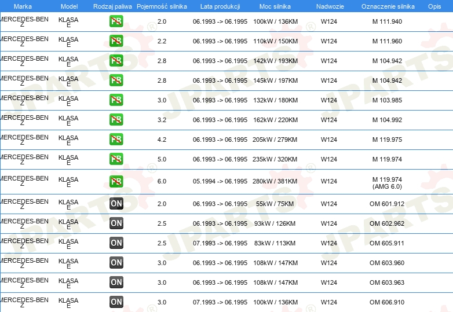The height and width of the screenshot is (312, 453).
Task: Click engine capacity 5.0
Action: [x=162, y=159]
